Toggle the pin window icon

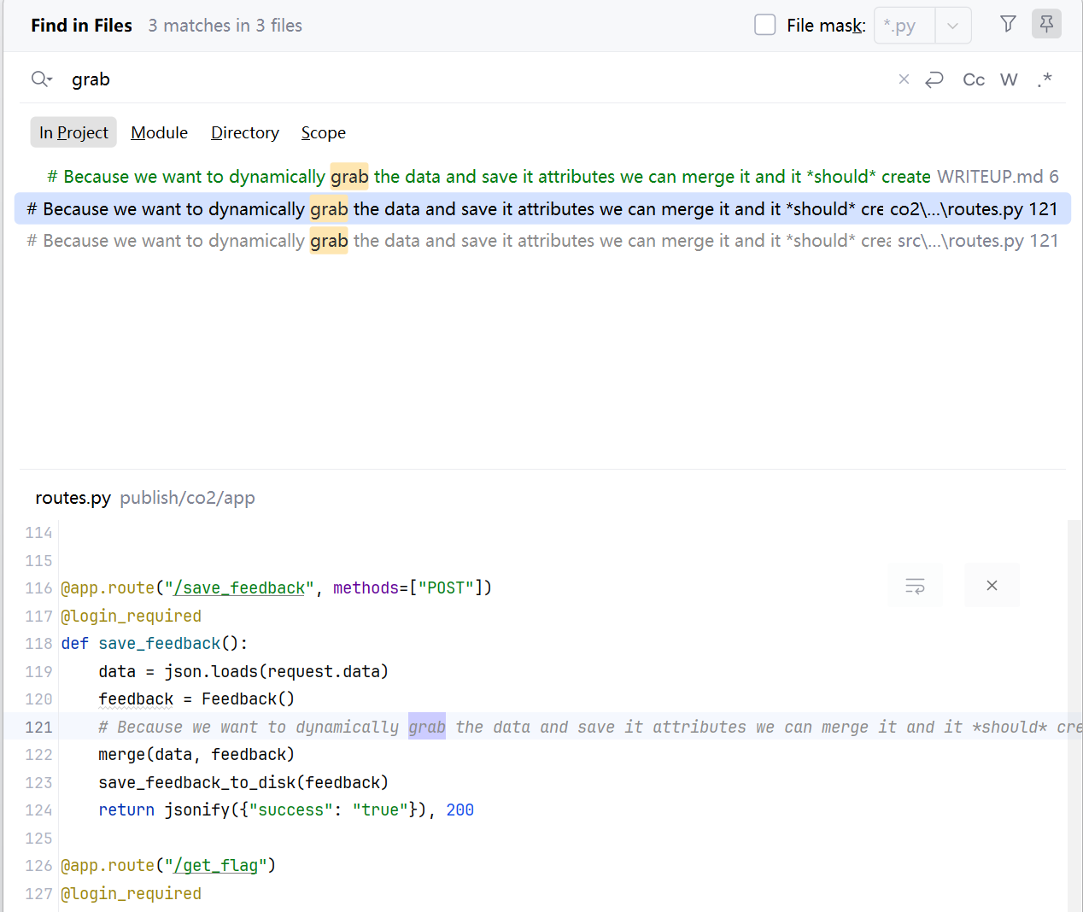(x=1046, y=24)
